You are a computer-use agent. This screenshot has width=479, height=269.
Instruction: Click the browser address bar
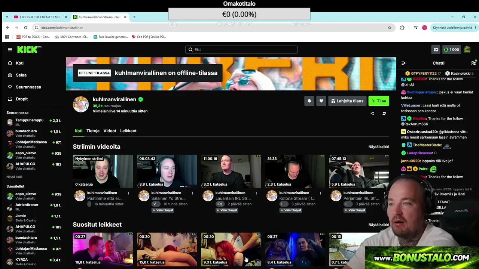(x=213, y=28)
